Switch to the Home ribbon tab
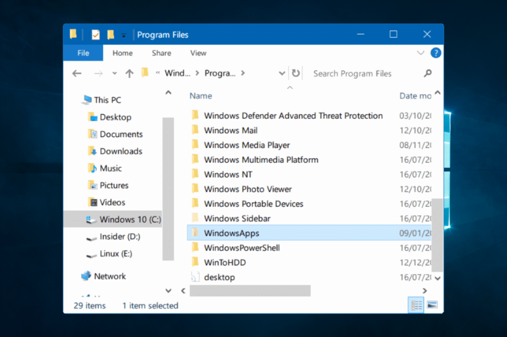This screenshot has height=337, width=507. [122, 53]
